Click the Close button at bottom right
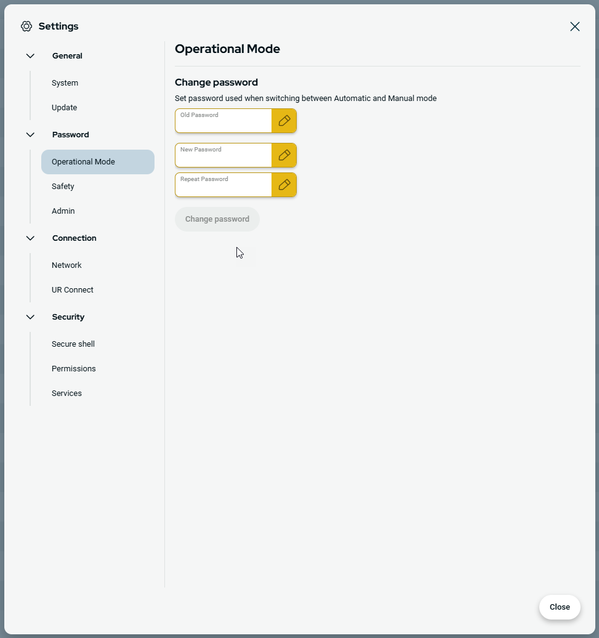This screenshot has height=638, width=599. point(559,607)
